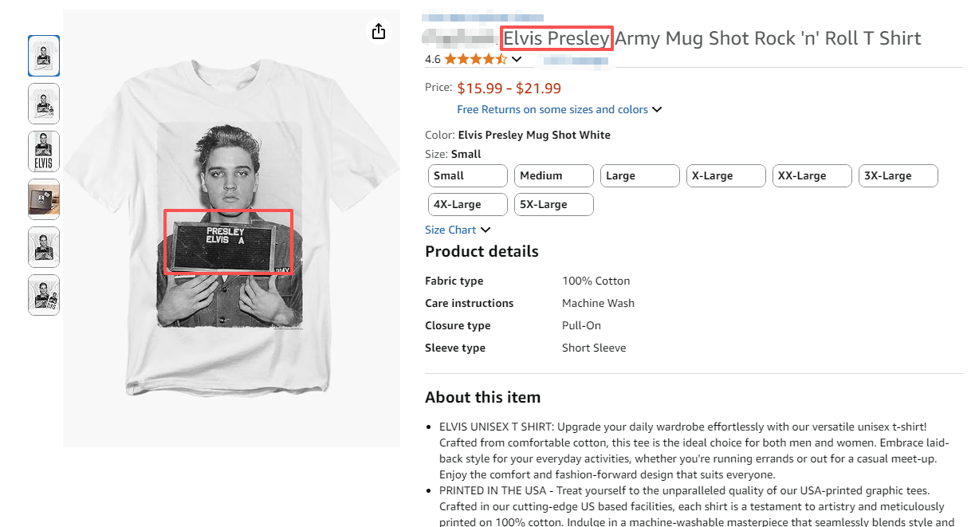
Task: Select the first highlighted product thumbnail
Action: click(44, 56)
